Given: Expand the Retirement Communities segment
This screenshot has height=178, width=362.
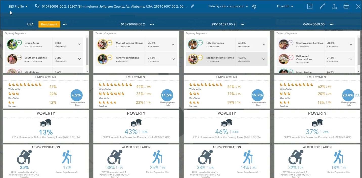Looking at the screenshot, I should tap(351, 59).
